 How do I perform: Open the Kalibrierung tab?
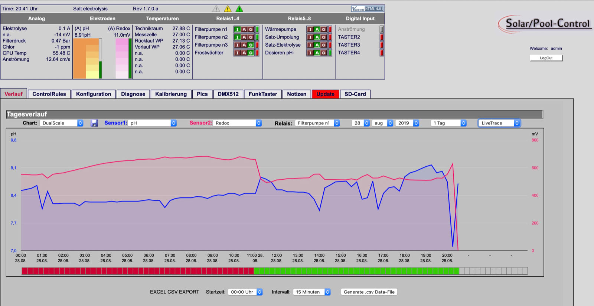click(x=171, y=94)
